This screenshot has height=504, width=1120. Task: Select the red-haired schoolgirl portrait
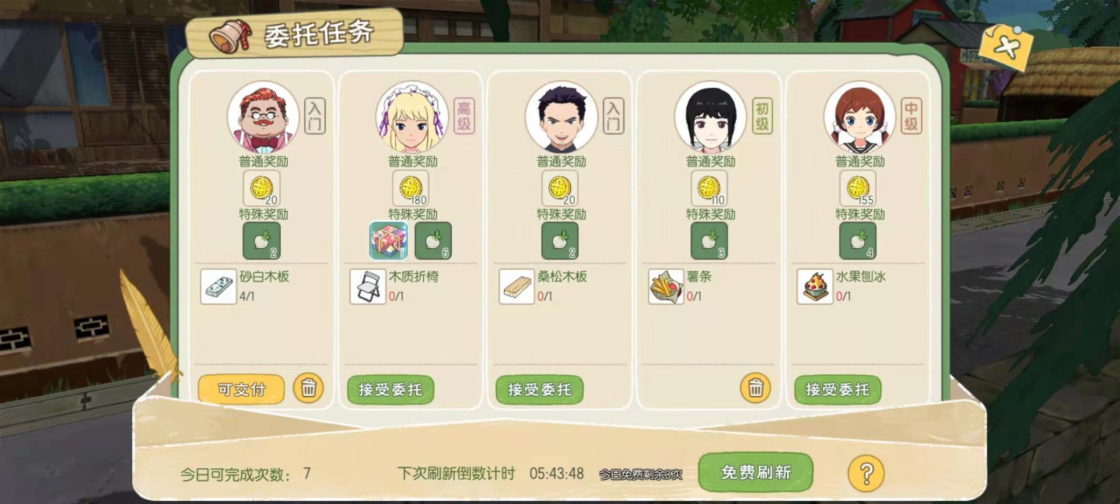[860, 117]
